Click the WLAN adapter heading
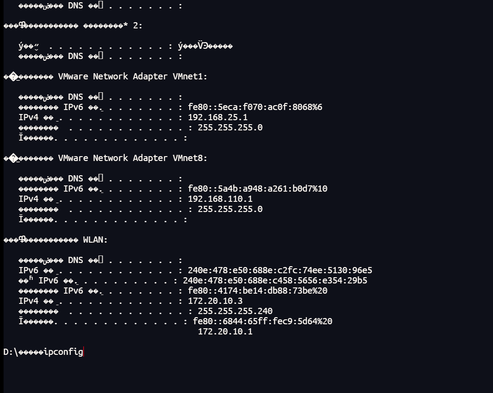The height and width of the screenshot is (393, 493). 95,240
